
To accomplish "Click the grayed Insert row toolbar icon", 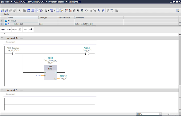I will (10, 11).
